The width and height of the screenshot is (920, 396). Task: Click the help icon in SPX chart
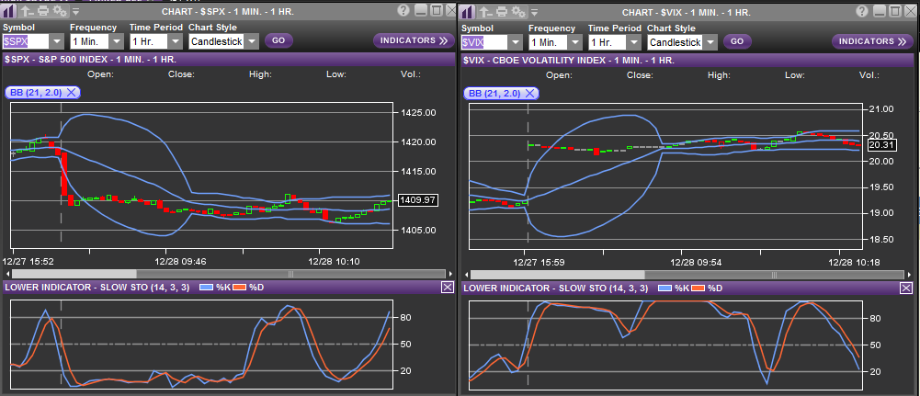(x=403, y=11)
